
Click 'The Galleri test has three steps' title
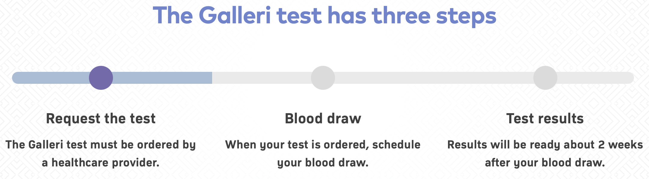[x=324, y=16]
